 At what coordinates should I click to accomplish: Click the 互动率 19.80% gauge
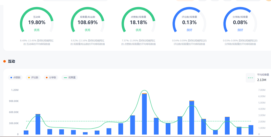tap(37, 22)
